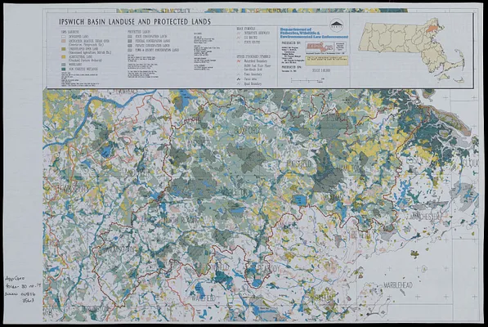Click the TOPSFIELD town label

click(299, 163)
